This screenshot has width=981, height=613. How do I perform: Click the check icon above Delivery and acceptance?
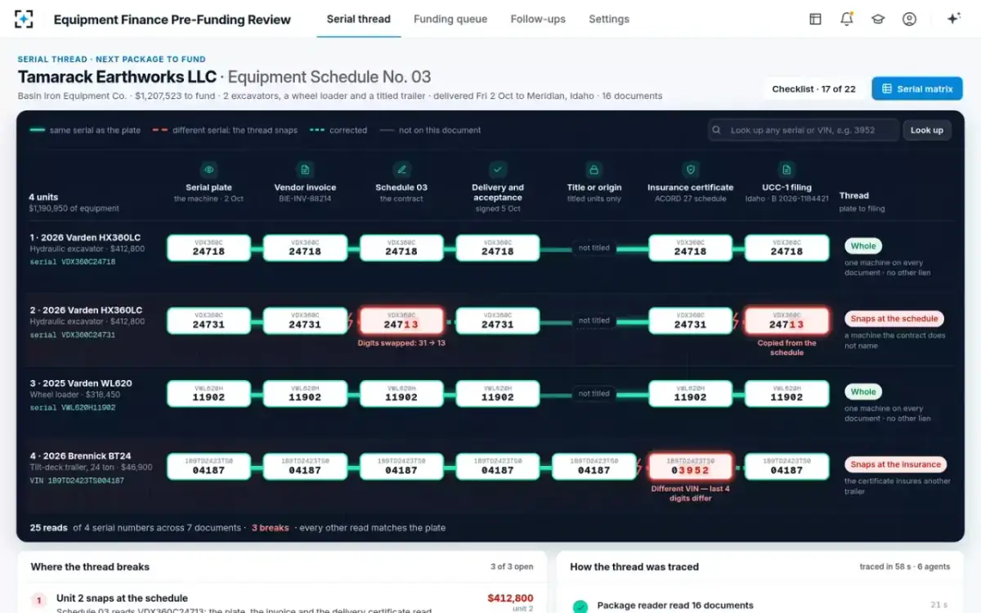pos(497,169)
